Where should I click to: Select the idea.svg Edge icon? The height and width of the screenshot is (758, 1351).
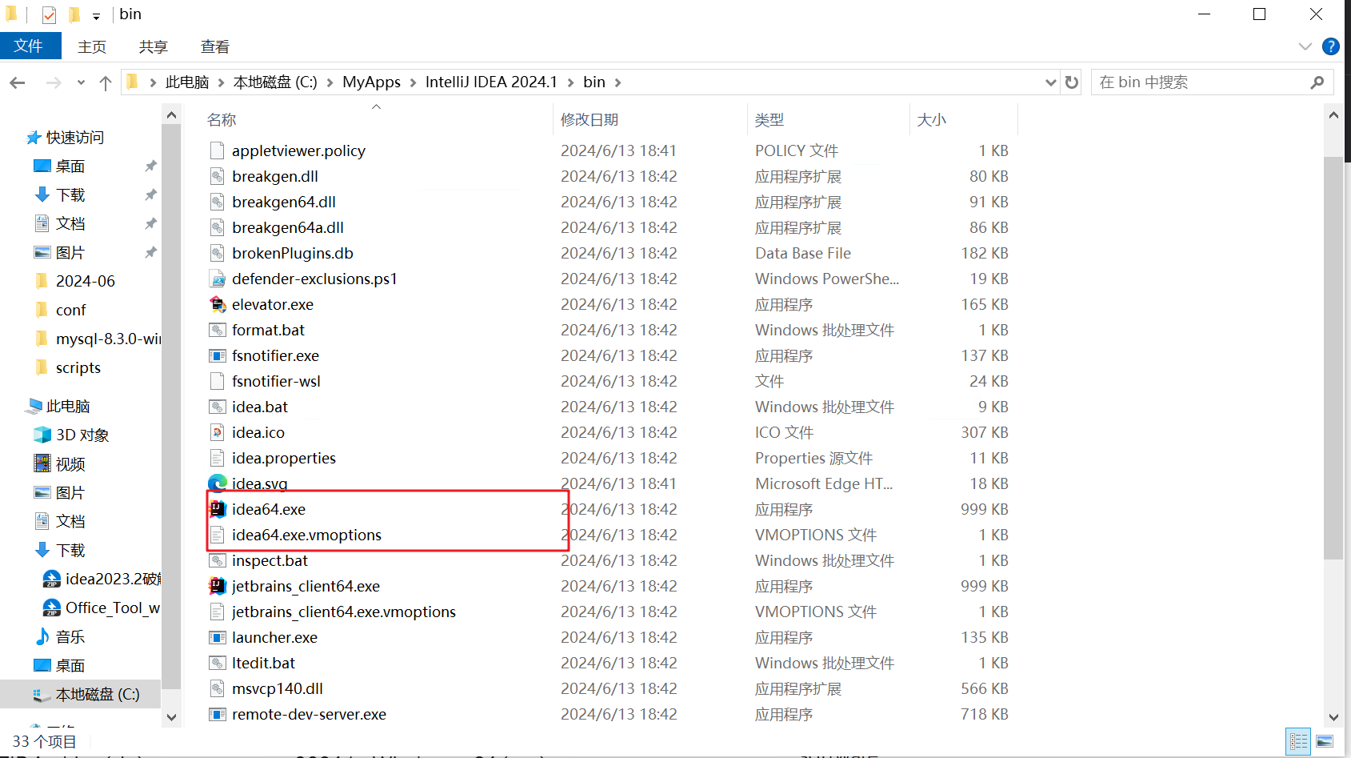coord(217,483)
